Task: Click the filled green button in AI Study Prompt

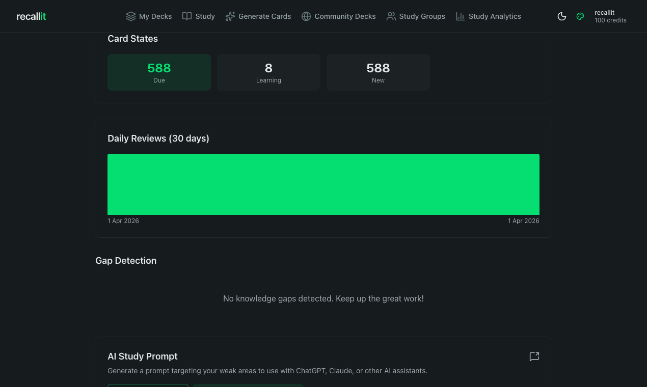Action: click(248, 386)
